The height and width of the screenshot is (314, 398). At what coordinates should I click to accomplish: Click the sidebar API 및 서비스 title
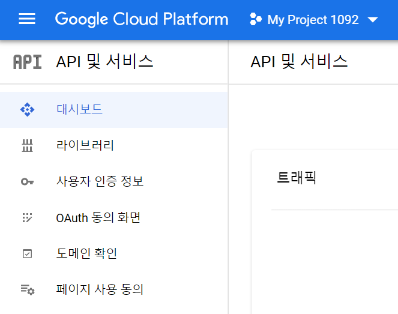[104, 62]
